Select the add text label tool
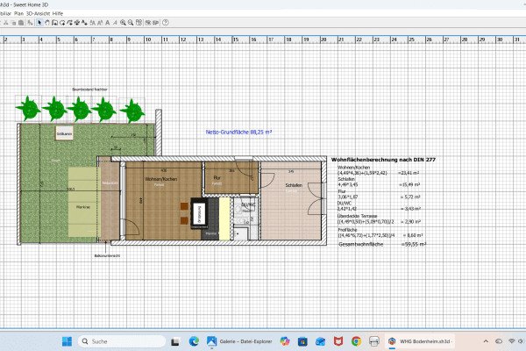The width and height of the screenshot is (526, 351). (x=84, y=23)
